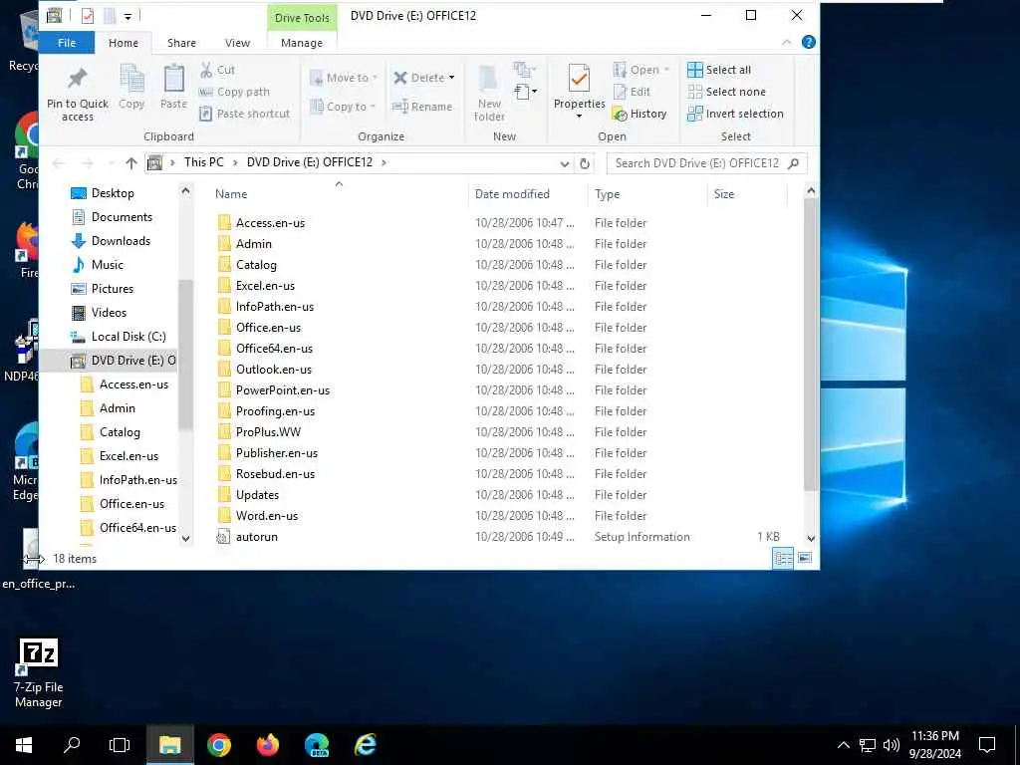
Task: Click the Properties quick access toolbar icon
Action: 88,16
